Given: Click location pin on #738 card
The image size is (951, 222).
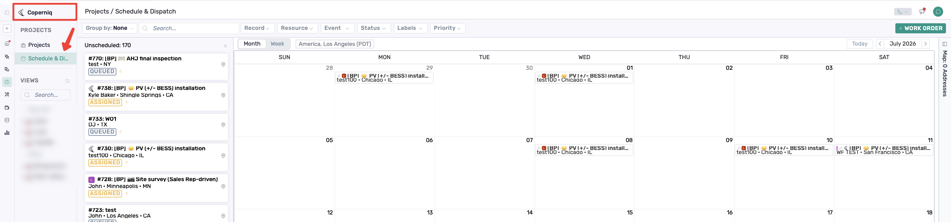Looking at the screenshot, I should click(223, 95).
